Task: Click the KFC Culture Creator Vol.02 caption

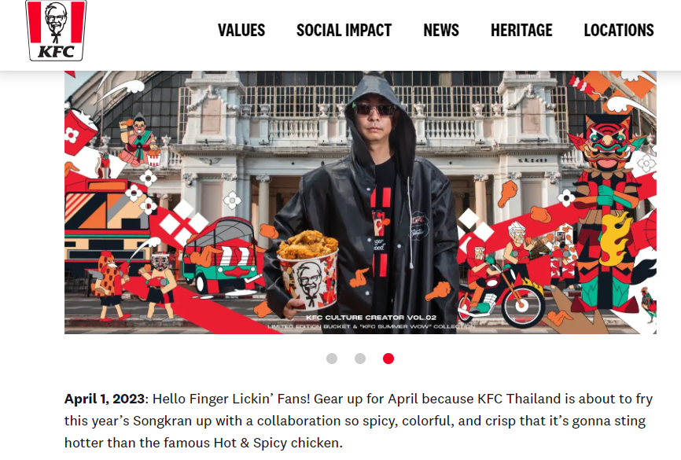Action: tap(371, 318)
